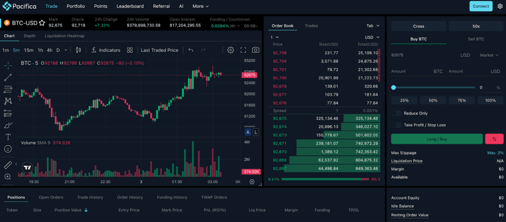Switch to the Trades tab
This screenshot has width=506, height=222.
[x=311, y=26]
